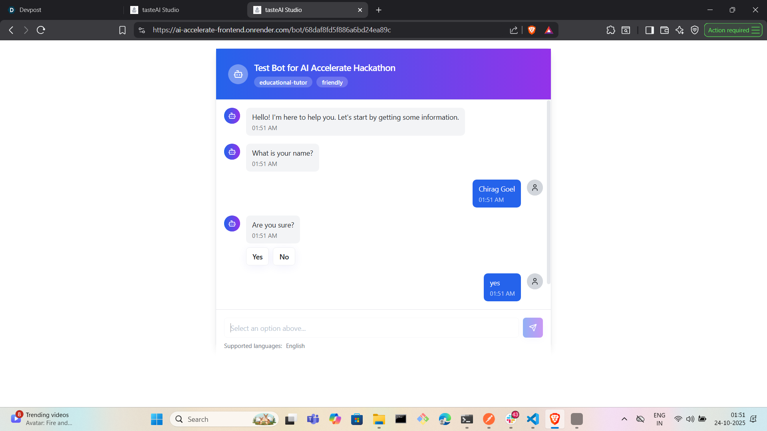Expand hidden system tray icons chevron
767x431 pixels.
[624, 419]
